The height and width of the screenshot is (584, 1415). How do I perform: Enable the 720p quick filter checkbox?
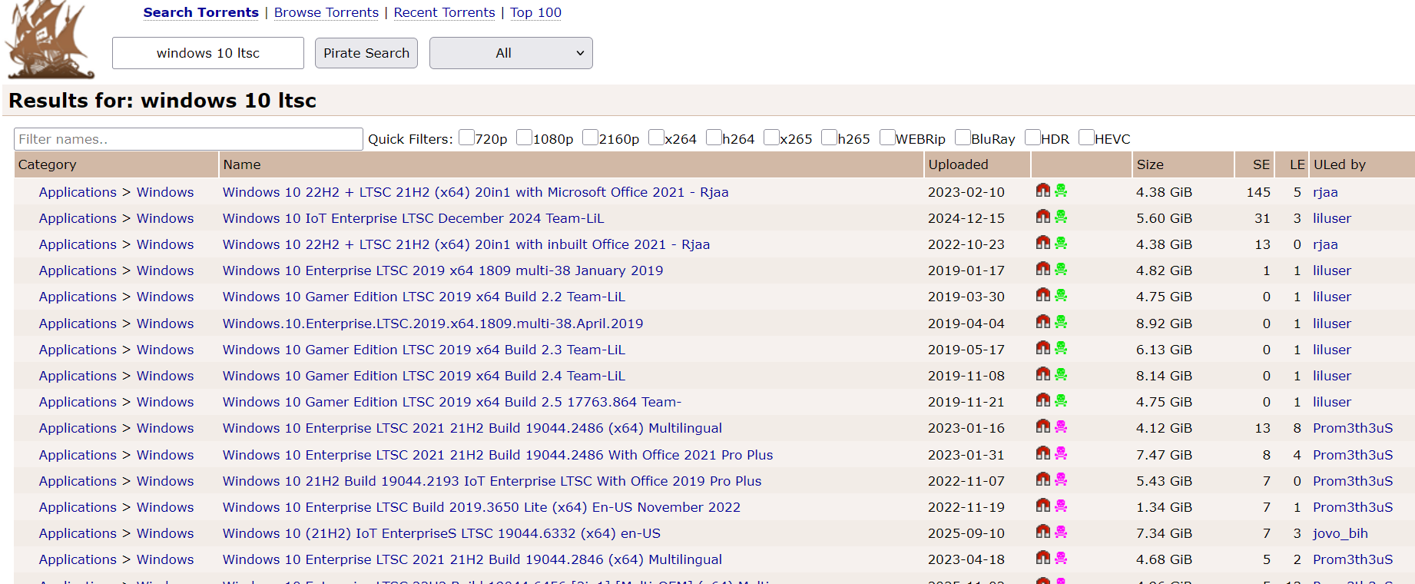click(x=466, y=138)
